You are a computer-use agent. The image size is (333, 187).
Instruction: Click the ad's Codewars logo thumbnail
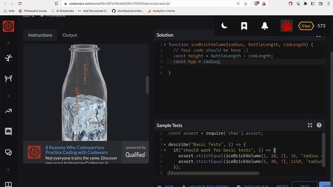[x=34, y=152]
